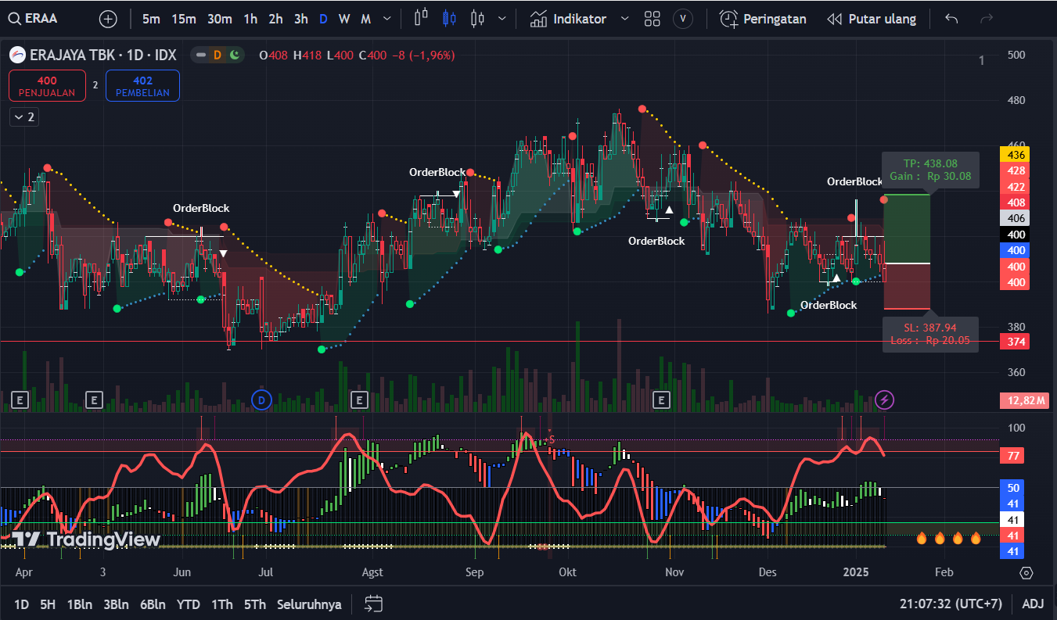Choose the bars chart style icon
This screenshot has width=1057, height=620.
[x=422, y=19]
